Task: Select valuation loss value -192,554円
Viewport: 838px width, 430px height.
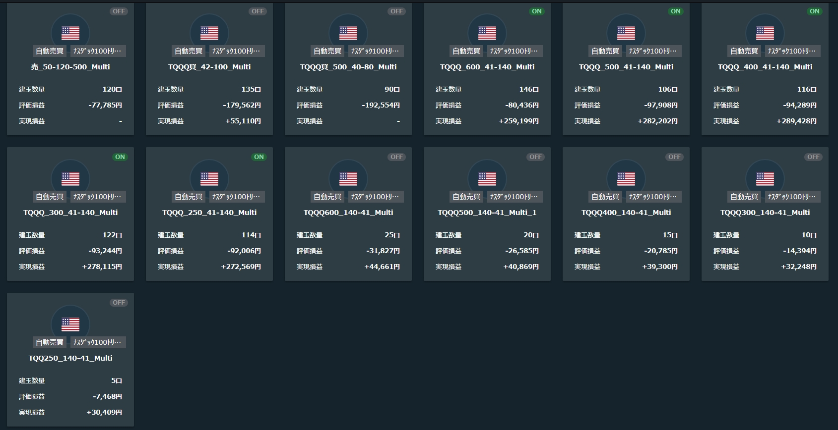Action: pyautogui.click(x=381, y=105)
